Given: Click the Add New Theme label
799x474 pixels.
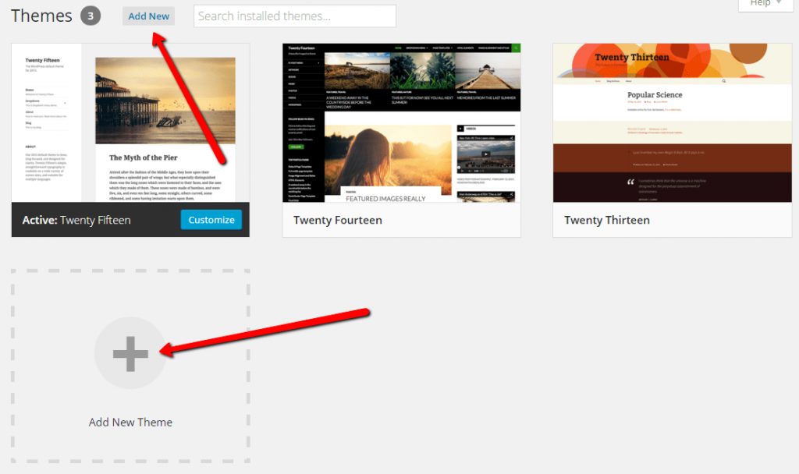Looking at the screenshot, I should [130, 423].
